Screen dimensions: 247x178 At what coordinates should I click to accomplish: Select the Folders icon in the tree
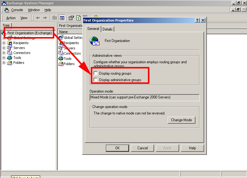point(10,63)
